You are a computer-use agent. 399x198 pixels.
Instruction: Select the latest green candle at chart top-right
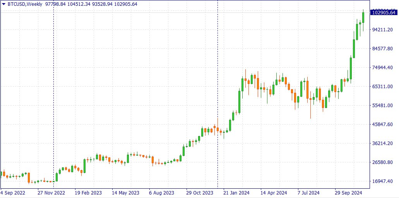pos(363,18)
